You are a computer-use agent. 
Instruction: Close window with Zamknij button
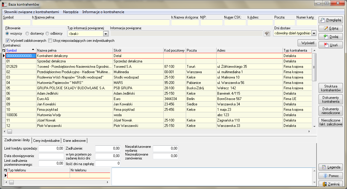[331, 184]
